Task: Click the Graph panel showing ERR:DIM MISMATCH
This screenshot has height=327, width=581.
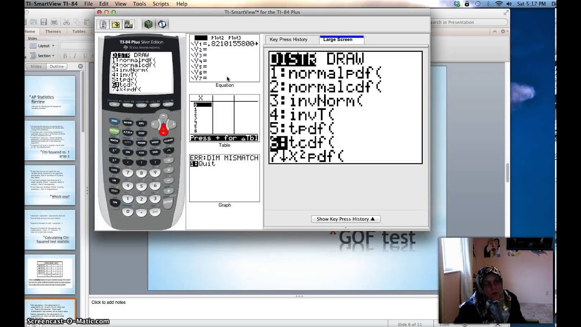Action: (x=225, y=178)
